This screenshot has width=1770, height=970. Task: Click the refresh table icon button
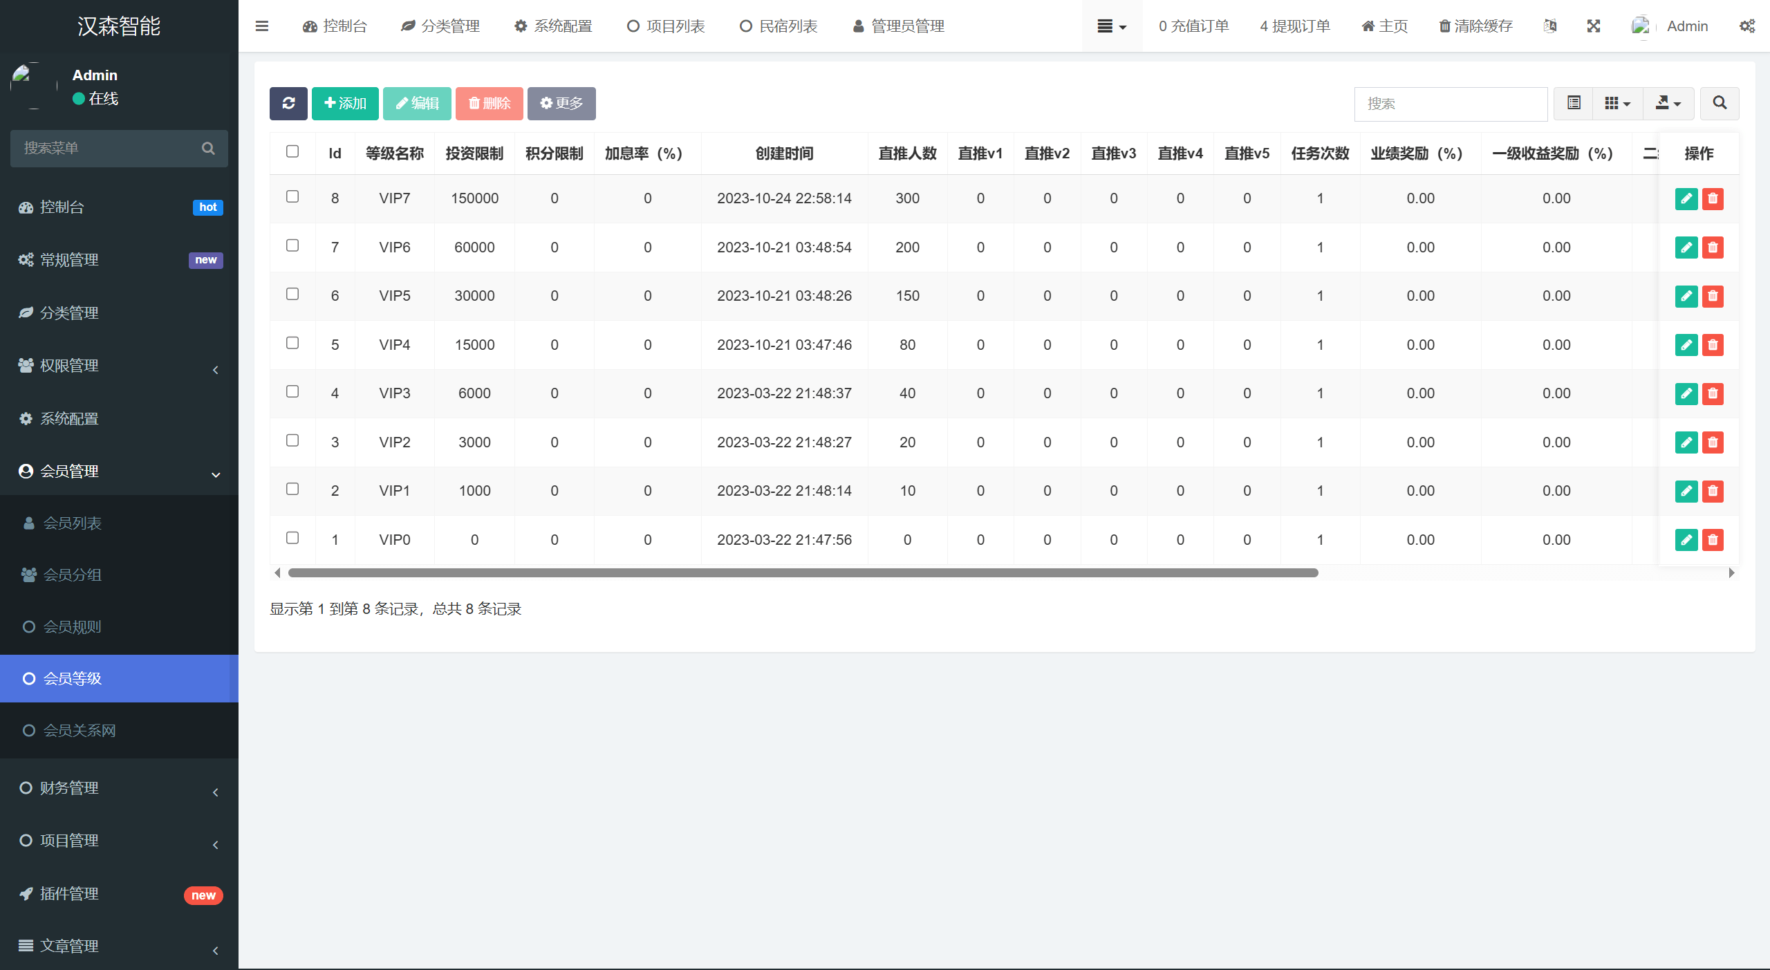(288, 104)
